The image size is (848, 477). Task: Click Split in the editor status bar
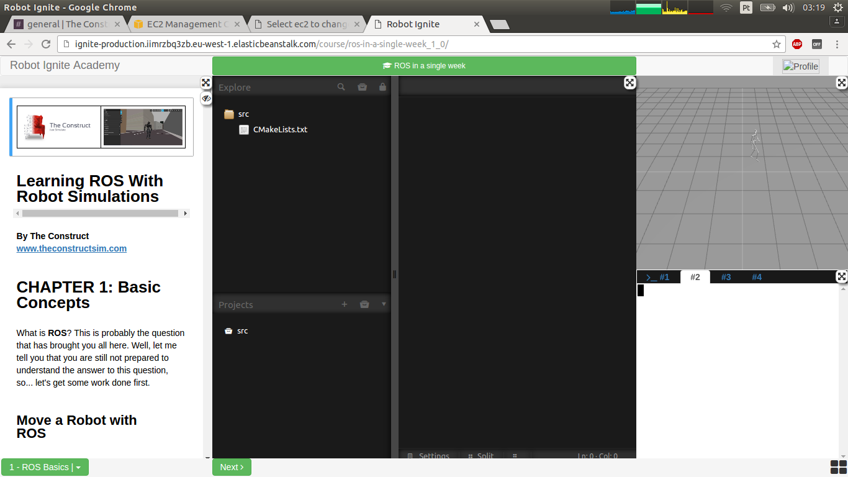pyautogui.click(x=481, y=455)
